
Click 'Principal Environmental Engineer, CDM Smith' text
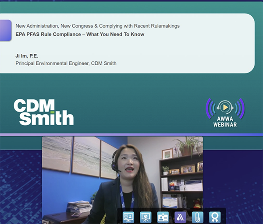click(66, 63)
